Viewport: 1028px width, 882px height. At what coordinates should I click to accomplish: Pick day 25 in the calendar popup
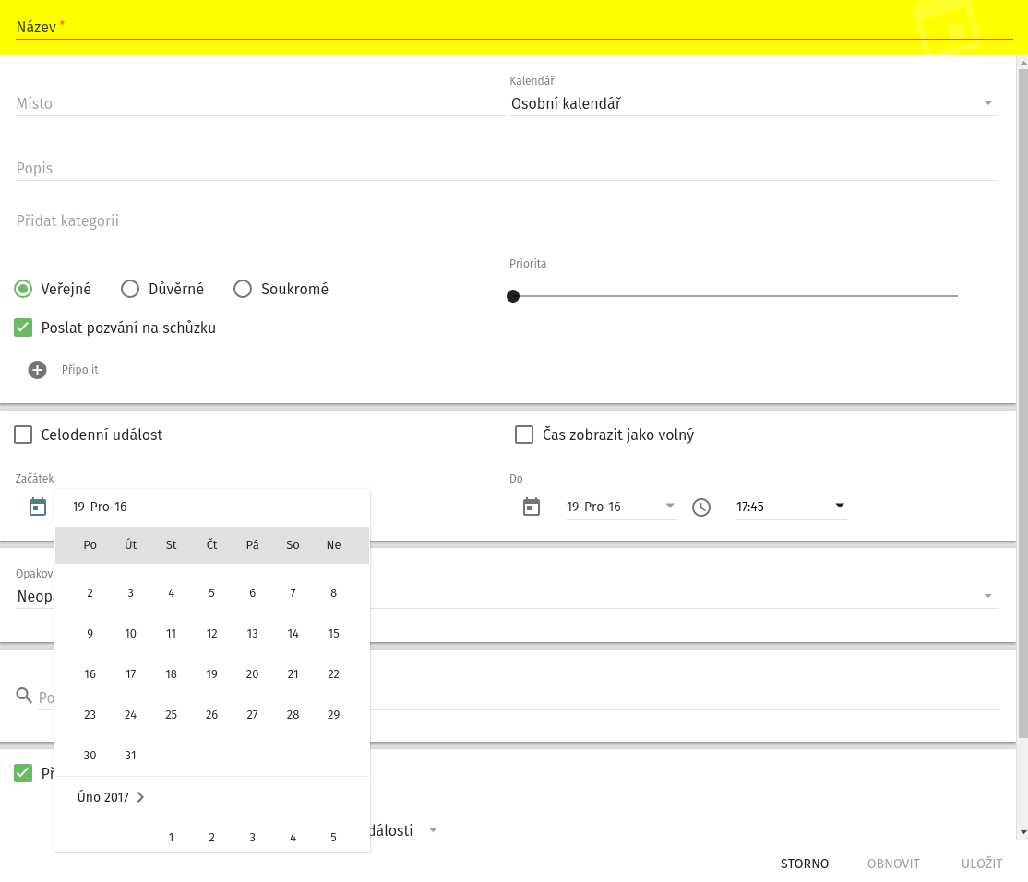pyautogui.click(x=171, y=715)
